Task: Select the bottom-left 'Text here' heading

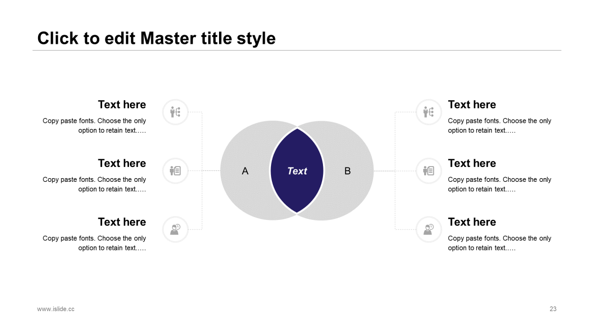Action: pos(122,222)
